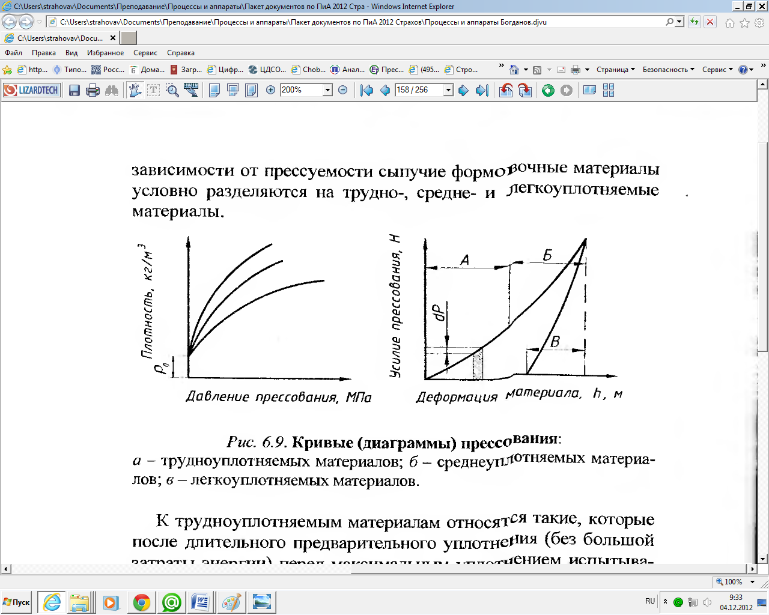Open the Вид menu
Image resolution: width=769 pixels, height=615 pixels.
[71, 53]
